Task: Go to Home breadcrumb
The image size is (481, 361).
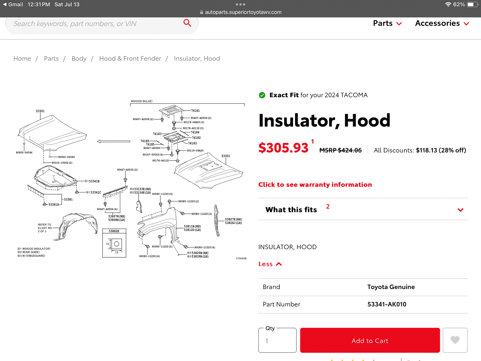Action: [x=22, y=59]
